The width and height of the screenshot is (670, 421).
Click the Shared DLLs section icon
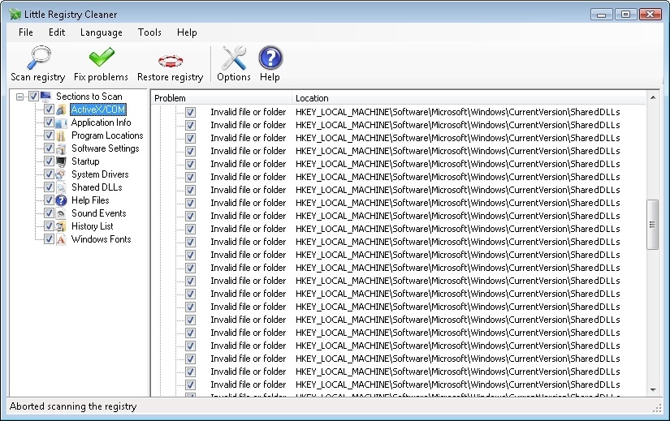pyautogui.click(x=62, y=187)
